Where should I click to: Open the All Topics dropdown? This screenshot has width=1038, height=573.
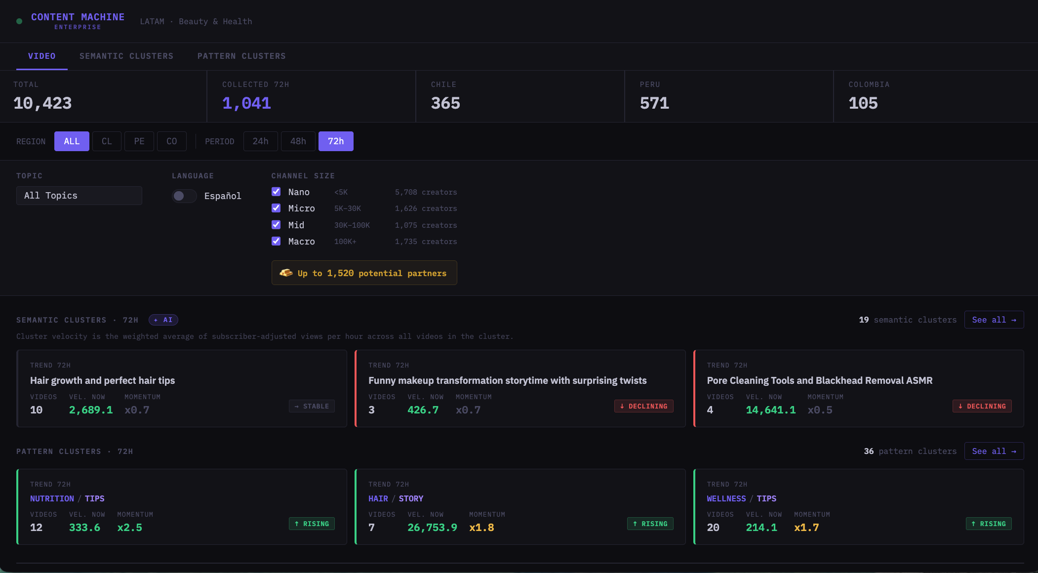79,196
